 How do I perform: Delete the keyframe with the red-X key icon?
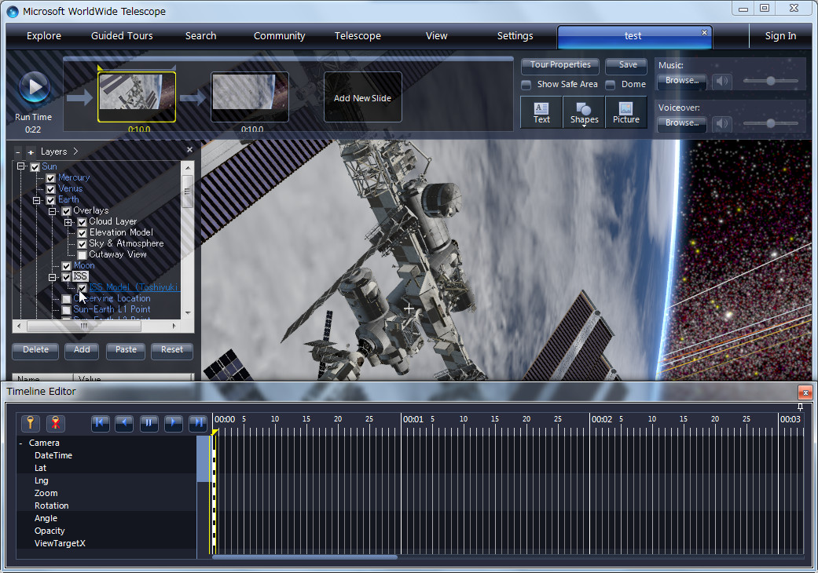(x=54, y=423)
